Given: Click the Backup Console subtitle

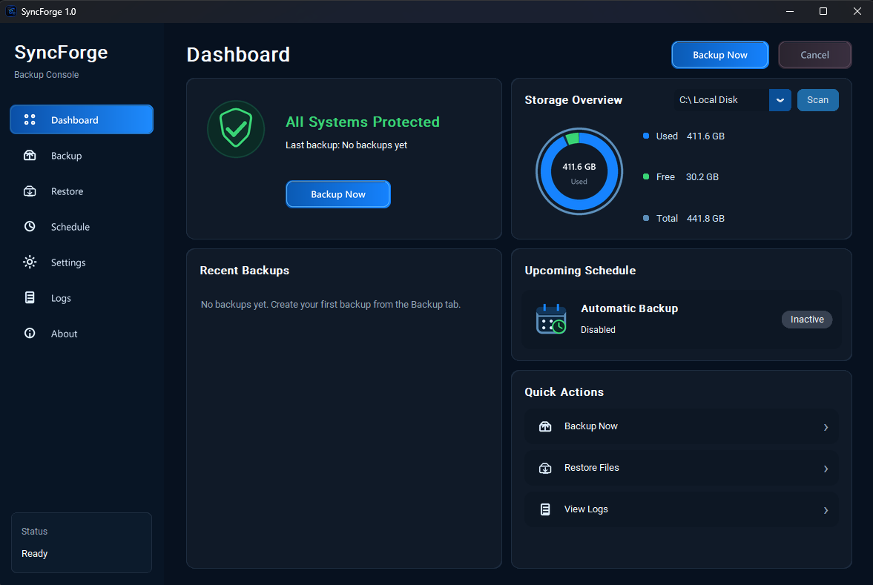Looking at the screenshot, I should (46, 75).
